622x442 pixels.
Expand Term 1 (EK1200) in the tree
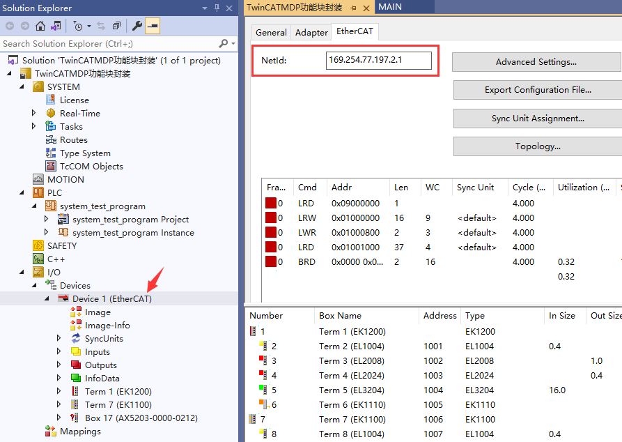pyautogui.click(x=59, y=391)
